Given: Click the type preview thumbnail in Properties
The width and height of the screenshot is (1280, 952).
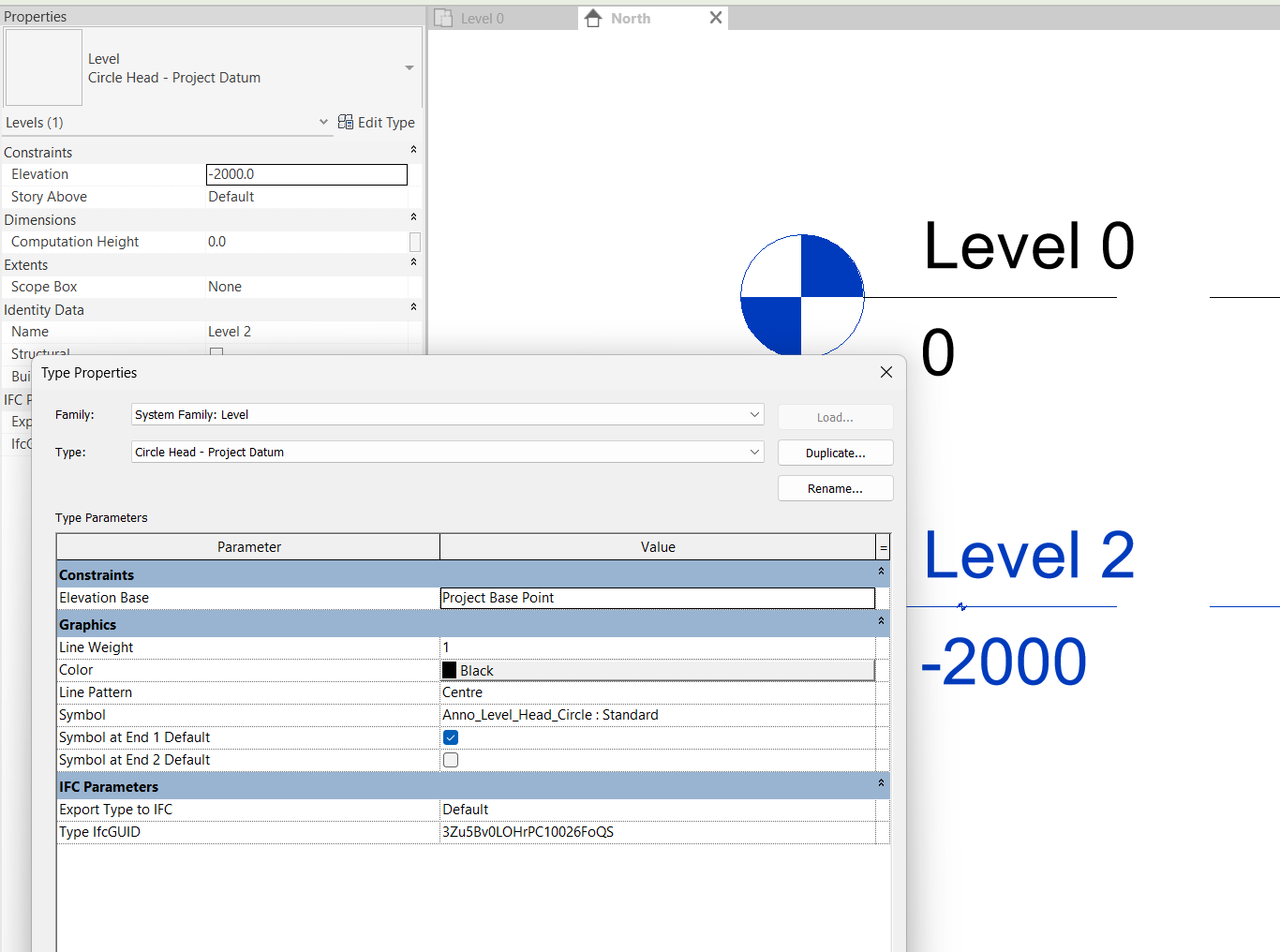Looking at the screenshot, I should coord(43,67).
